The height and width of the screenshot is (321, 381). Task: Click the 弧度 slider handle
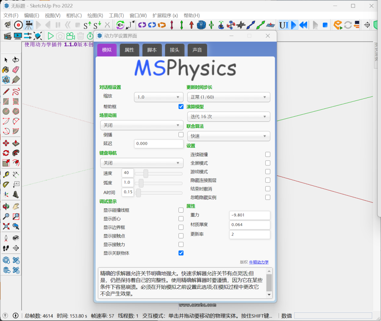pos(141,183)
